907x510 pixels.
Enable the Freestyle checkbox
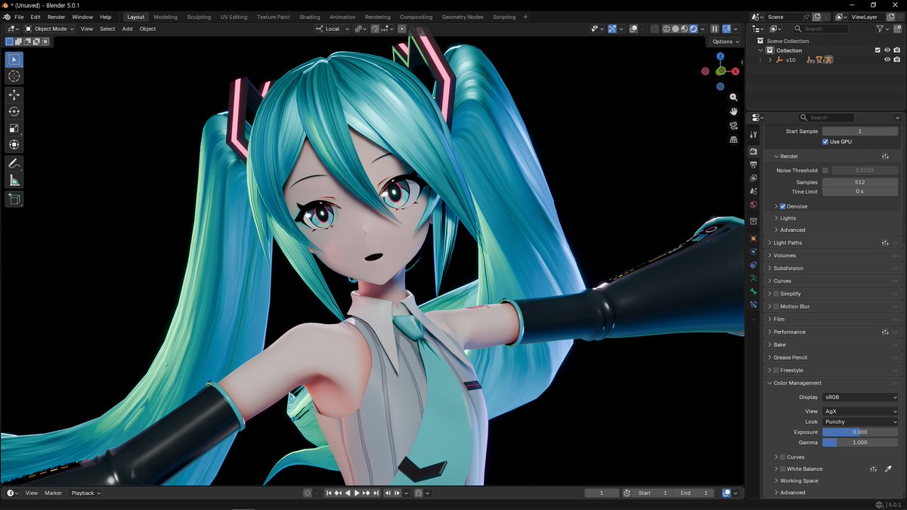coord(776,370)
